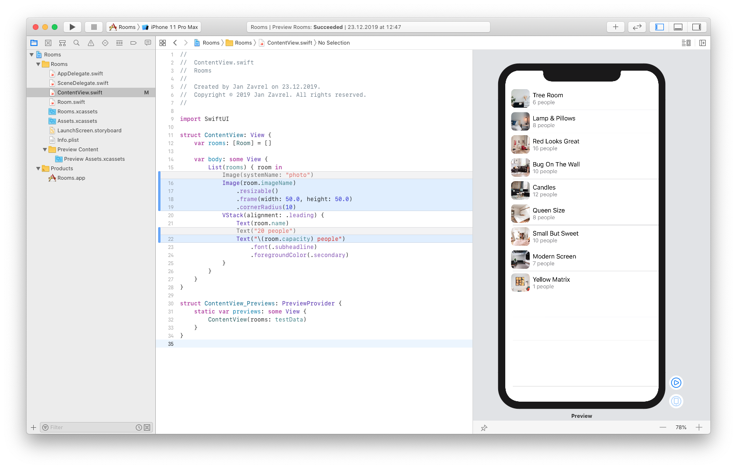Select Room.swift in the navigator
737x469 pixels.
click(70, 101)
